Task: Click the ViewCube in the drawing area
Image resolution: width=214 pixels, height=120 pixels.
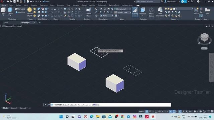Action: click(x=204, y=37)
